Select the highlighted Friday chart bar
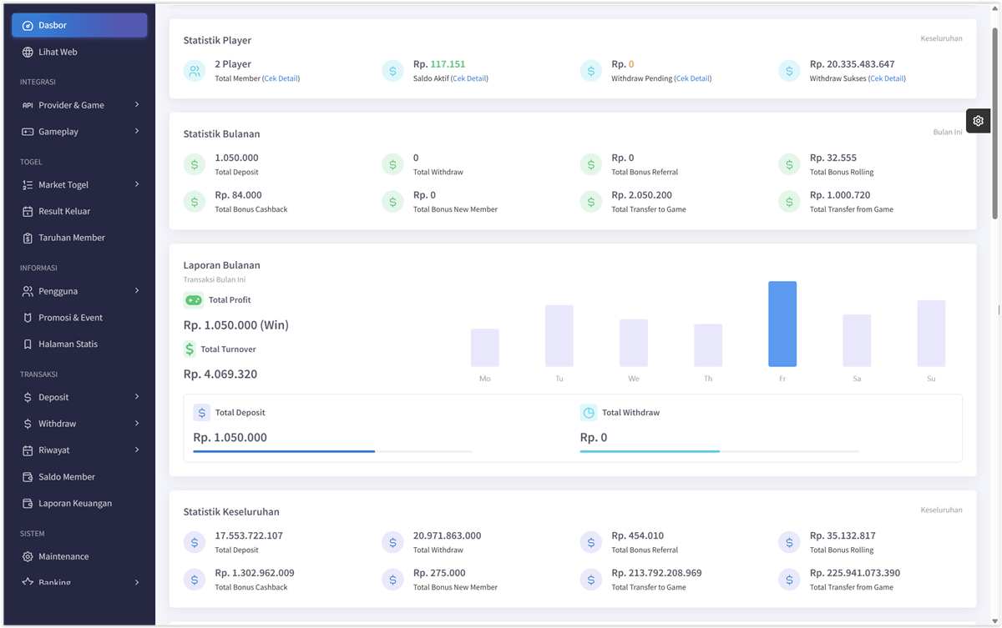Viewport: 1002px width, 628px height. 782,324
